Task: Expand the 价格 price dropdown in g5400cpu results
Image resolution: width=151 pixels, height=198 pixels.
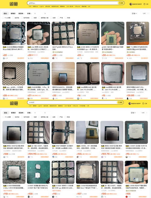Action: [29, 14]
